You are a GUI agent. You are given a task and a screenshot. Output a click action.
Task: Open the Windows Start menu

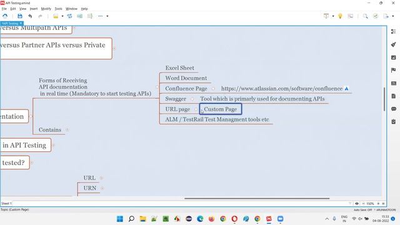(119, 219)
